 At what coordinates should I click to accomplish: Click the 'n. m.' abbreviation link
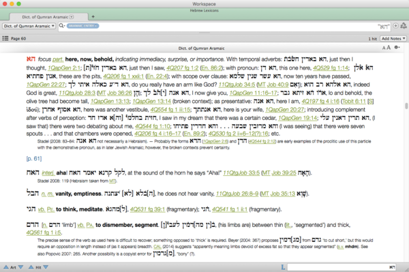tap(47, 194)
